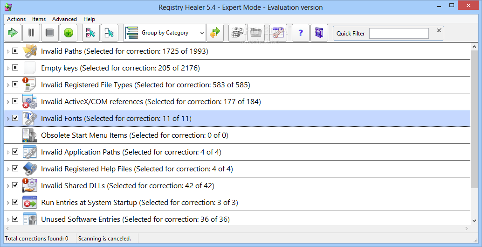Click the check-all items toolbar icon
482x247 pixels.
(x=109, y=33)
